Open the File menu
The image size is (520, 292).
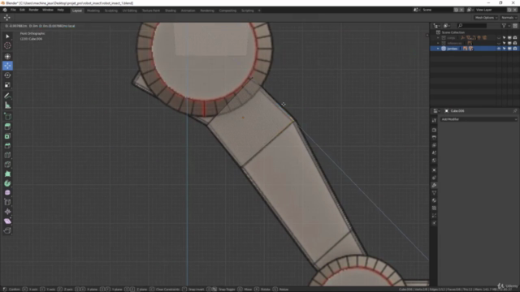point(13,10)
